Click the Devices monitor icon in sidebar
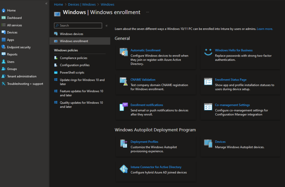Image resolution: width=285 pixels, height=187 pixels. (3, 32)
